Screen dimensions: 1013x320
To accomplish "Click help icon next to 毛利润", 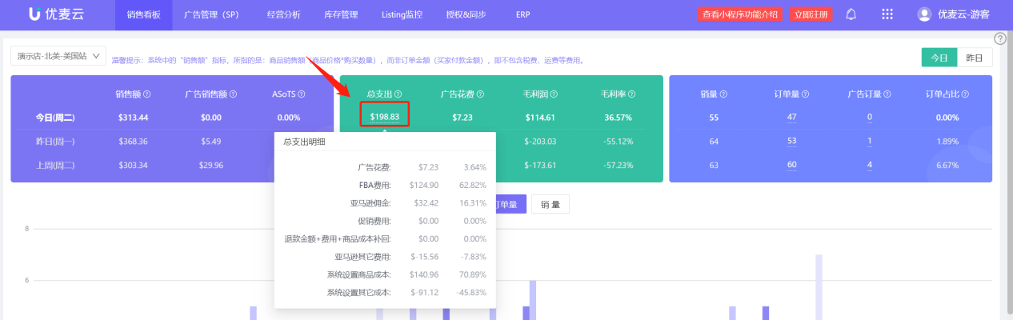I will 554,94.
